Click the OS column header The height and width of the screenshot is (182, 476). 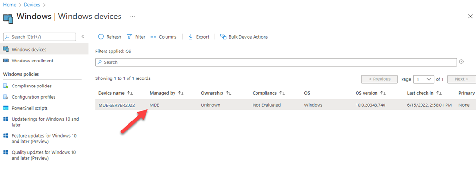click(307, 93)
